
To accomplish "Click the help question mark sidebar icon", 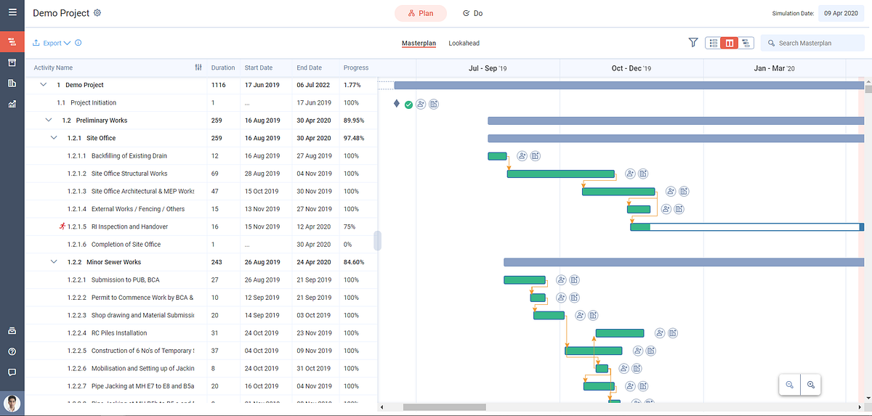I will [12, 351].
